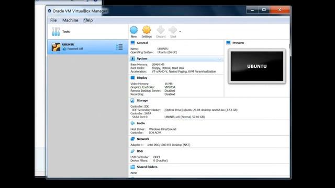The height and width of the screenshot is (188, 335).
Task: Open the Audio settings header link
Action: [x=141, y=123]
